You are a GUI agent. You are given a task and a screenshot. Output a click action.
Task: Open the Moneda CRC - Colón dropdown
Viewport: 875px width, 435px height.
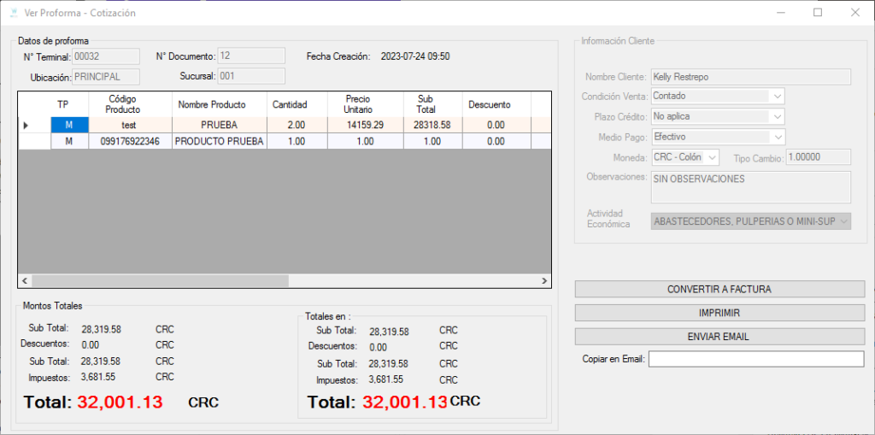[x=712, y=157]
